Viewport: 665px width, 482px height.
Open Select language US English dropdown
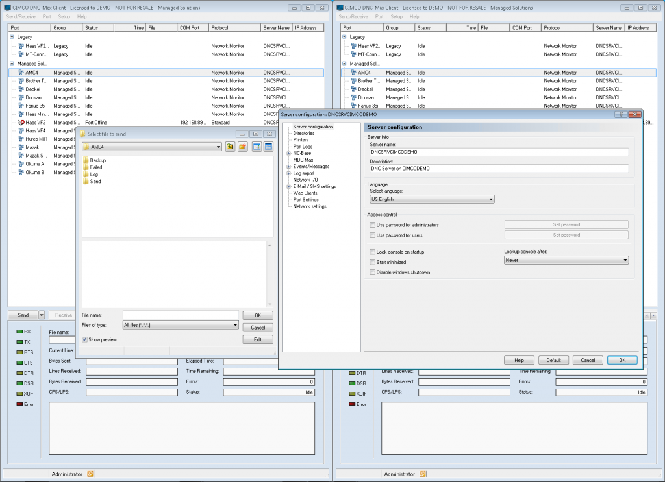[491, 199]
